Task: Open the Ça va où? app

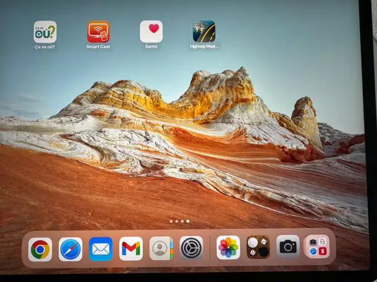Action: [45, 32]
